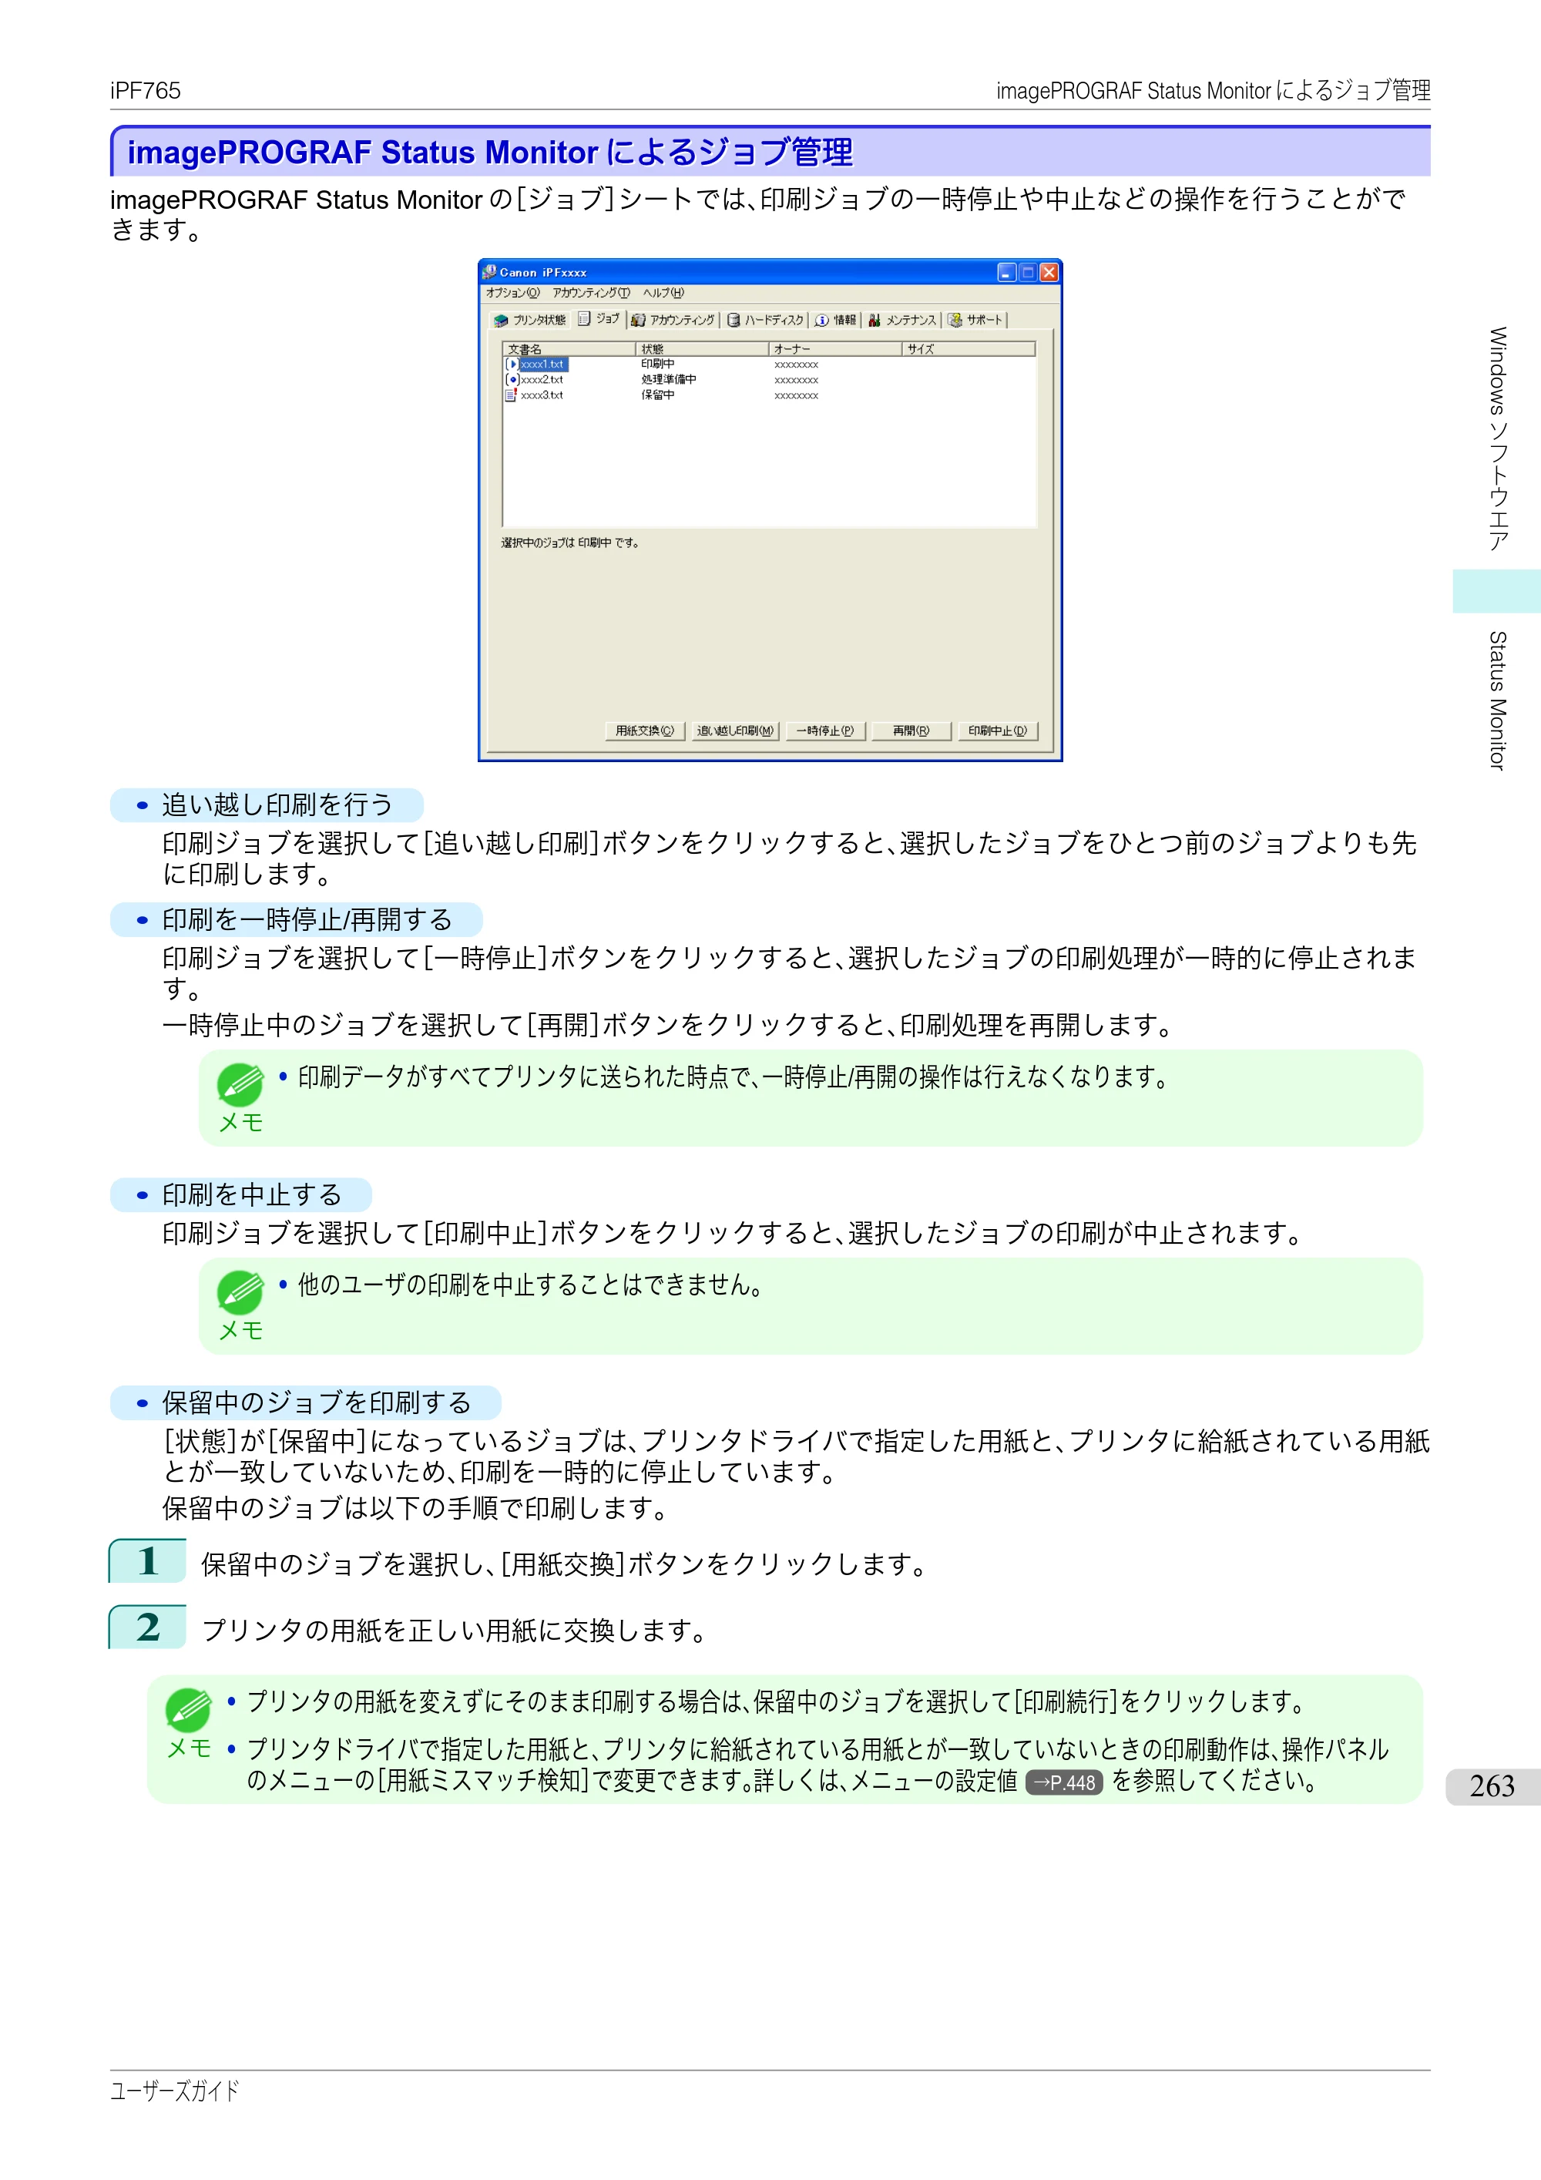Minimize the Canon iPFxxxx window
This screenshot has height=2180, width=1541.
pos(1006,273)
